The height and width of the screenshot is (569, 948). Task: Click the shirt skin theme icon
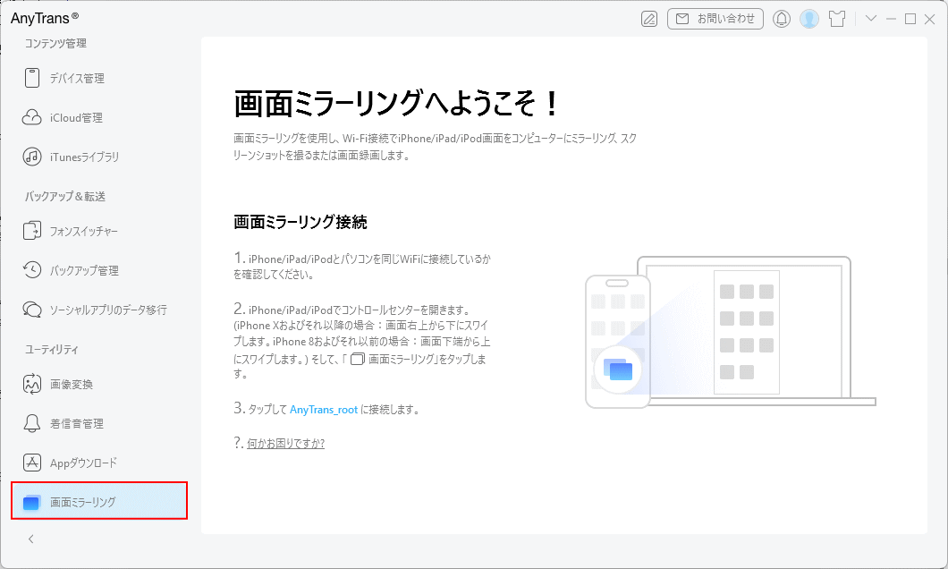[x=837, y=19]
